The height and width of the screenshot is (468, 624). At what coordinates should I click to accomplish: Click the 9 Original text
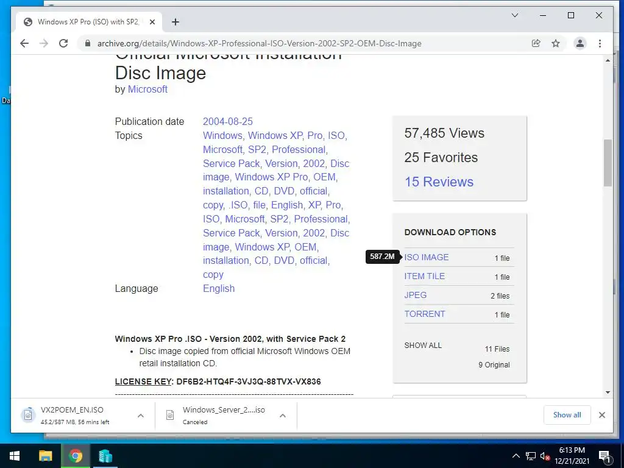pos(494,365)
